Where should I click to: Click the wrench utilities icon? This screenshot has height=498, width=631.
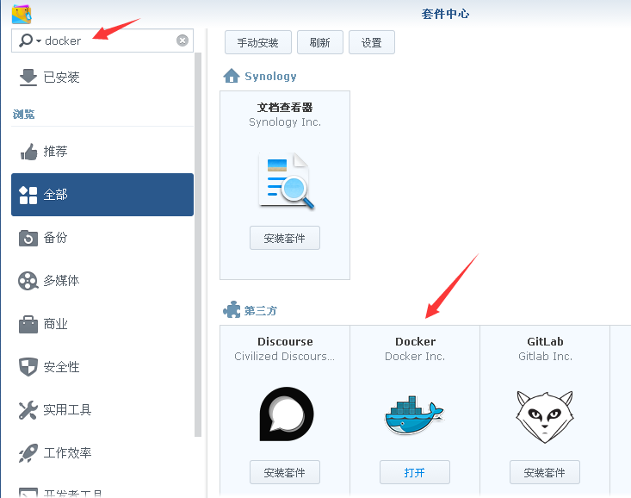click(28, 410)
